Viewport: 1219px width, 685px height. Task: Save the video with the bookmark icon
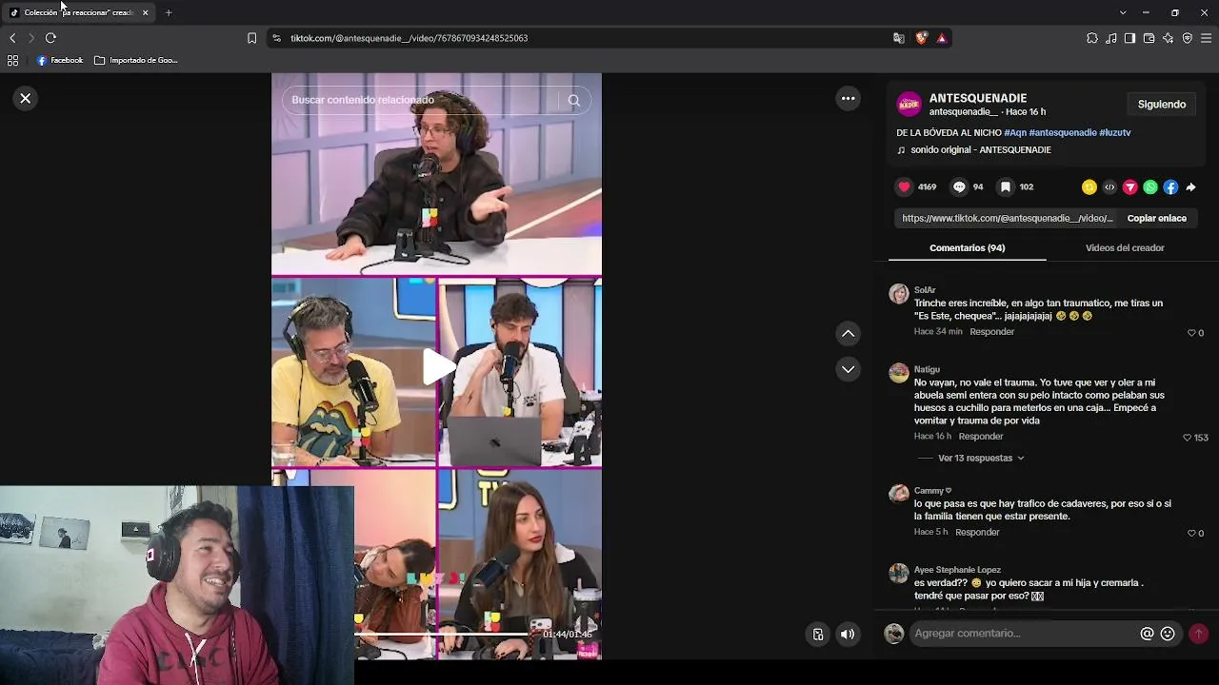coord(1005,187)
